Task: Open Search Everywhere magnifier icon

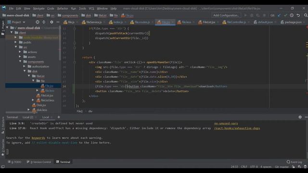Action: pos(306,15)
